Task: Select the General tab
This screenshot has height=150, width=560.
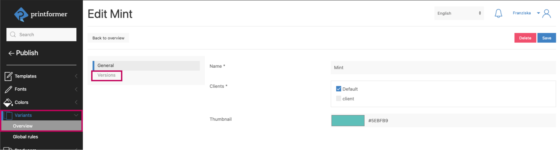Action: [x=106, y=65]
